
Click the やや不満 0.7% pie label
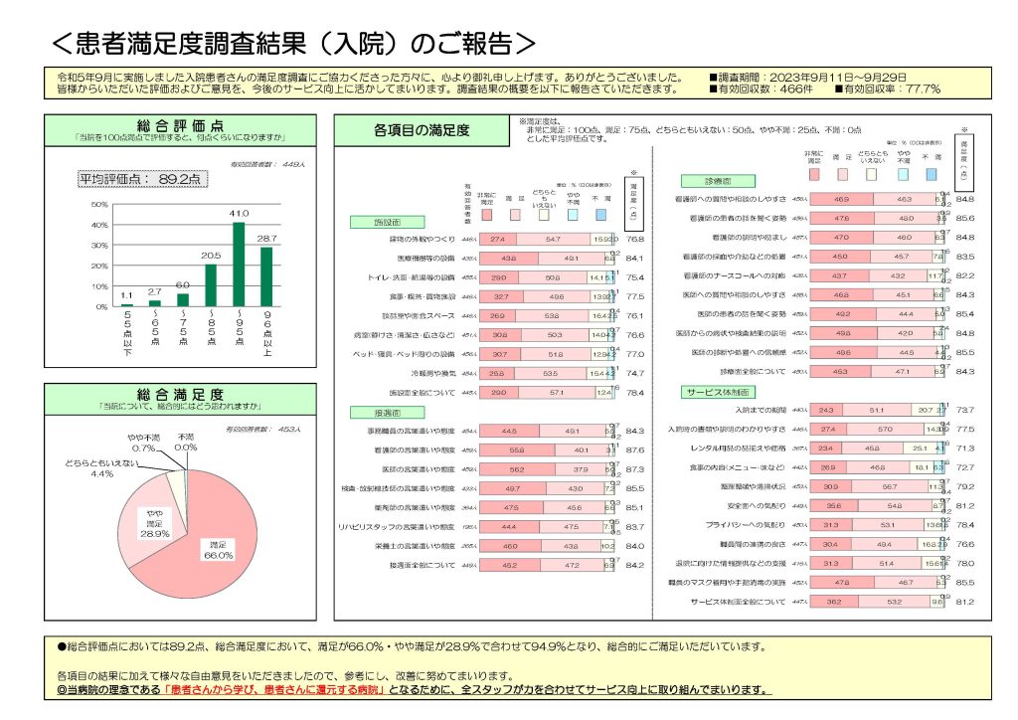point(143,443)
